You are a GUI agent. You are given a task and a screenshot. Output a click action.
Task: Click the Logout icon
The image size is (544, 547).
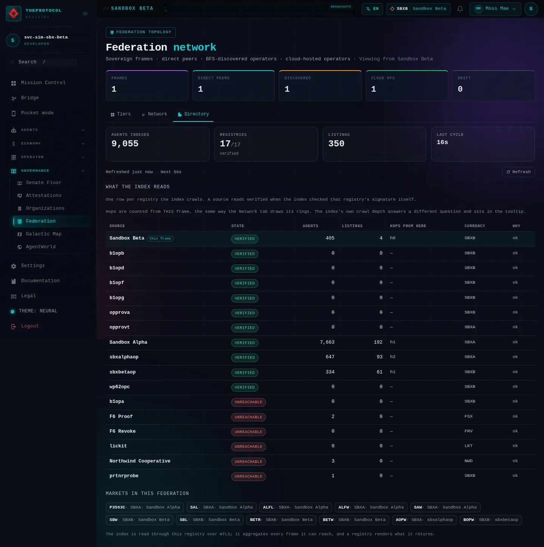pyautogui.click(x=14, y=326)
